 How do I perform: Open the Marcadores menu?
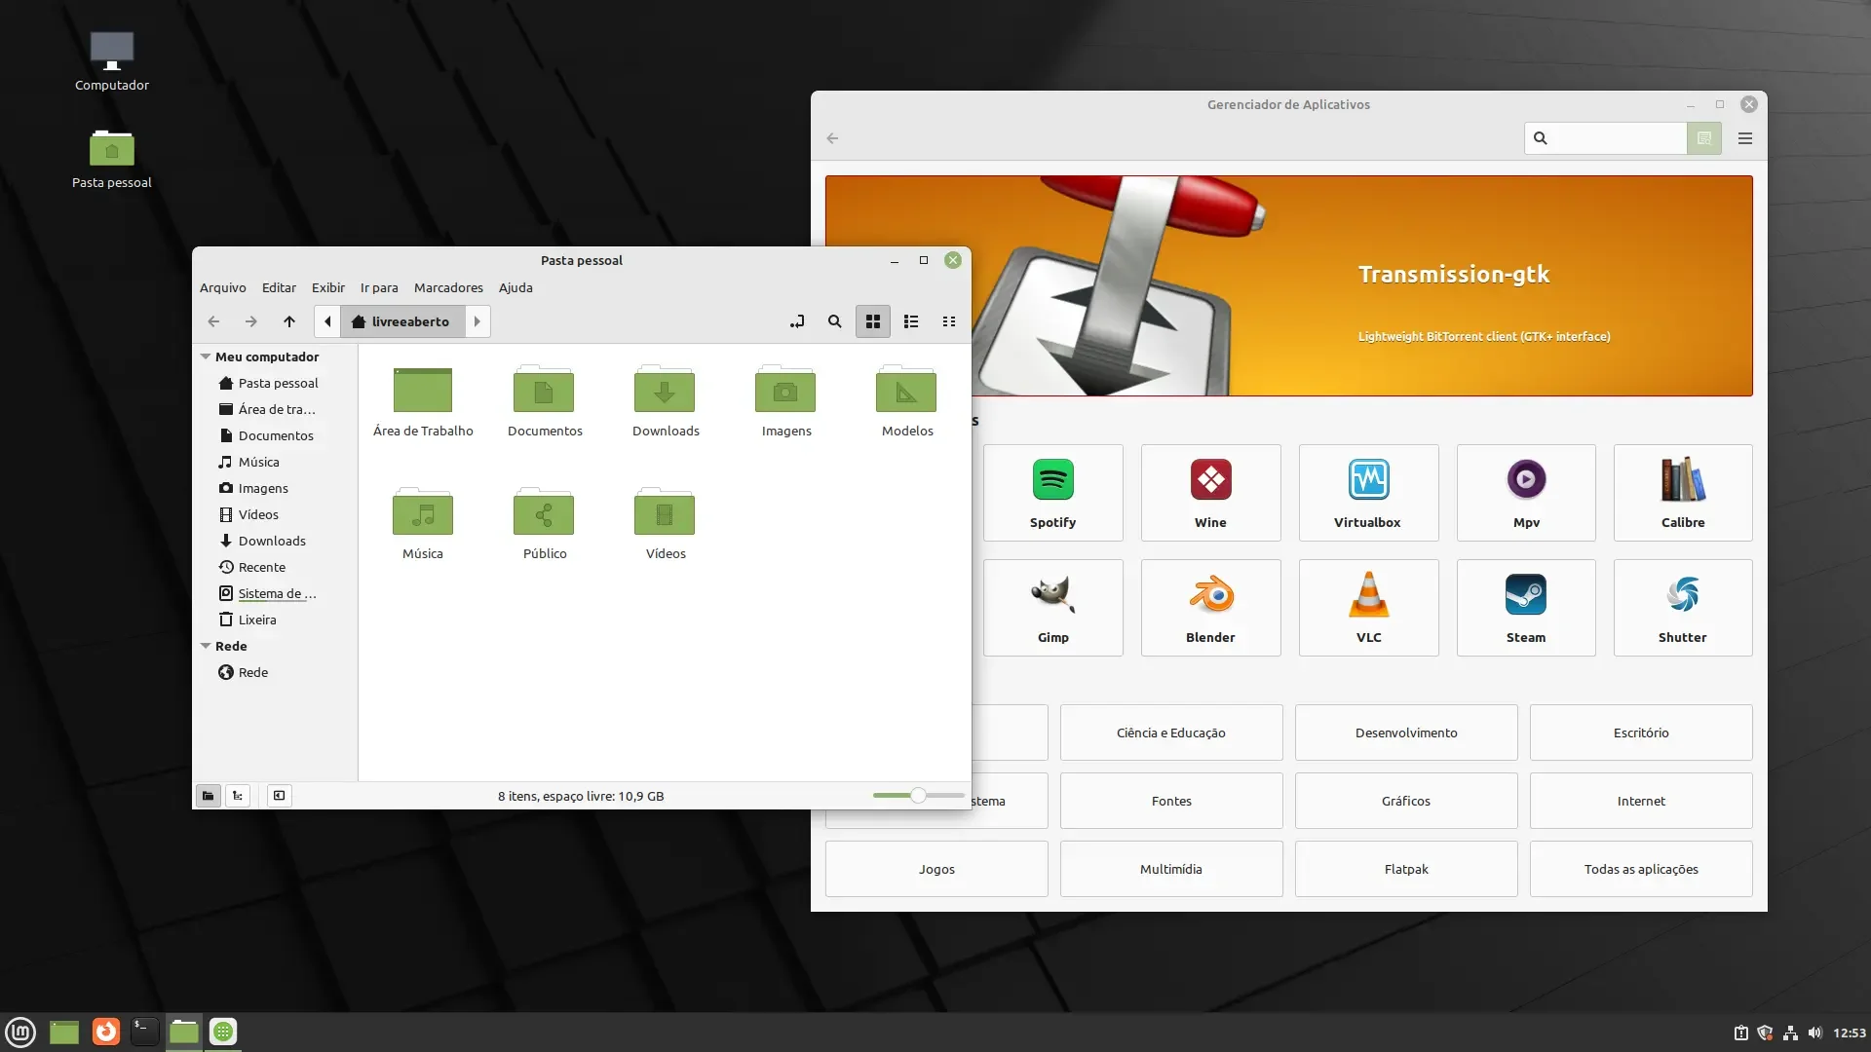(448, 287)
